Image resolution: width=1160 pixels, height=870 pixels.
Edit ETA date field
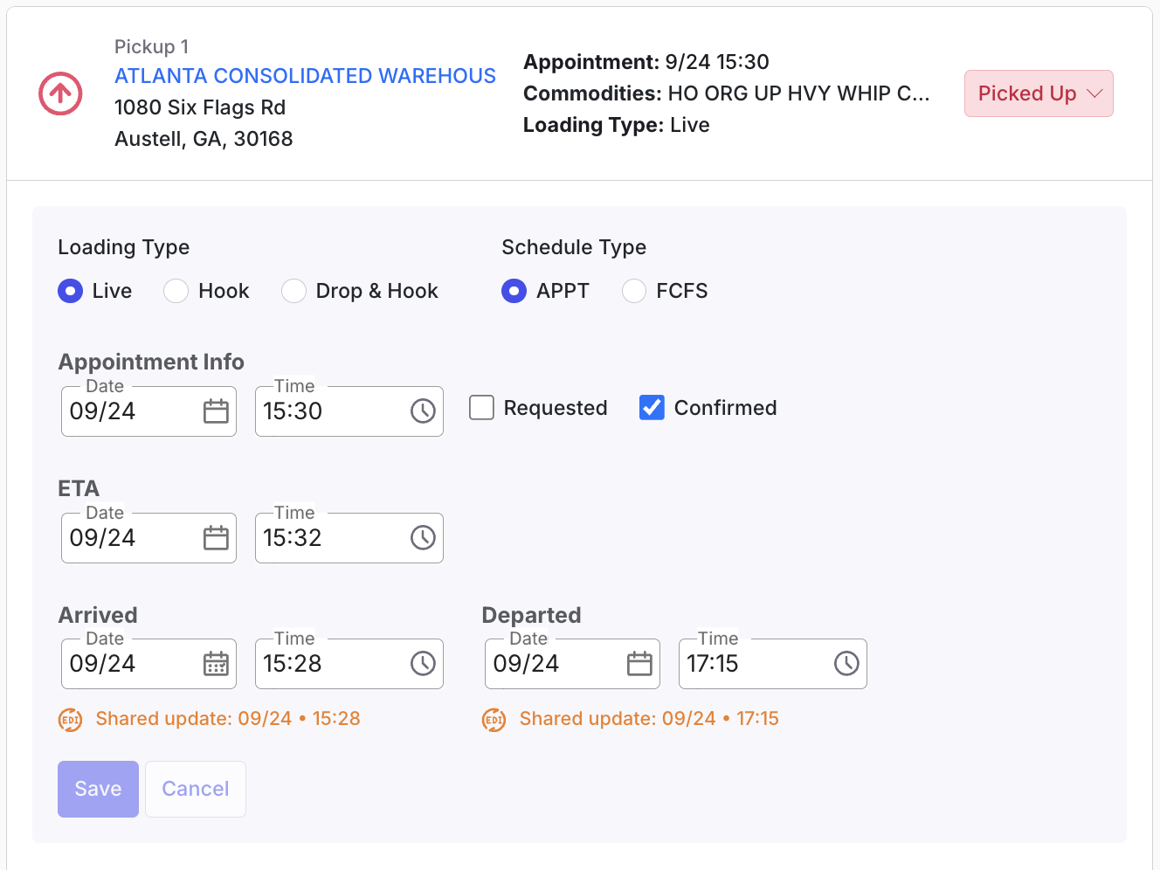(x=148, y=538)
